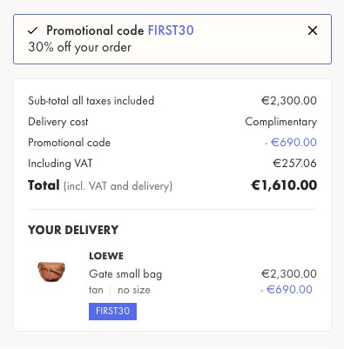Click the FIRST30 code link in banner
Viewport: 344px width, 349px height.
point(171,30)
